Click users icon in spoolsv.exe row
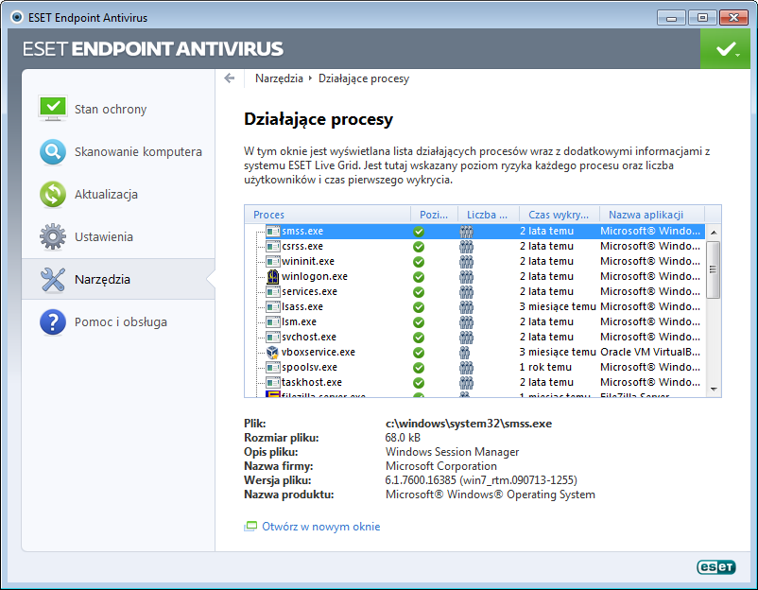 [466, 368]
